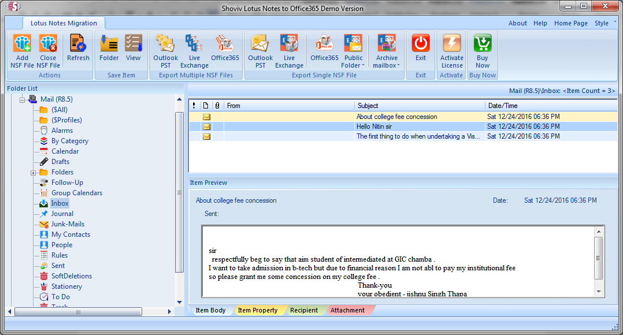623x335 pixels.
Task: Select the People folder
Action: [62, 245]
